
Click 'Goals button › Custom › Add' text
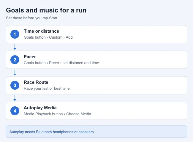click(x=48, y=37)
